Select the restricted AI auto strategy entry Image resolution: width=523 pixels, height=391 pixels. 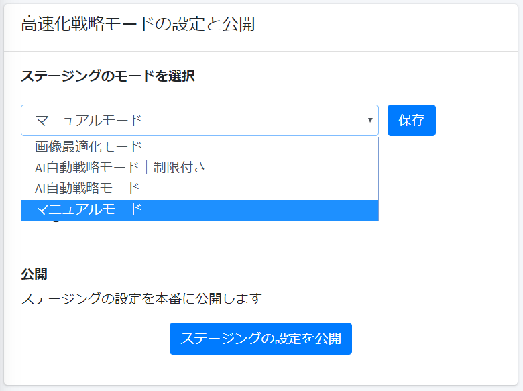(x=199, y=168)
